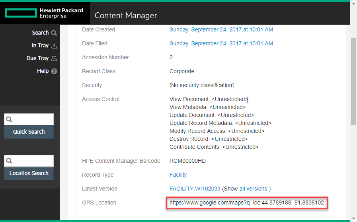Click the Location Search button
The height and width of the screenshot is (222, 357).
point(29,173)
